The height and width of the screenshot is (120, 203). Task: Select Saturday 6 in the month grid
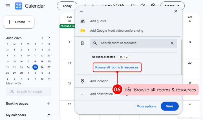[190, 21]
